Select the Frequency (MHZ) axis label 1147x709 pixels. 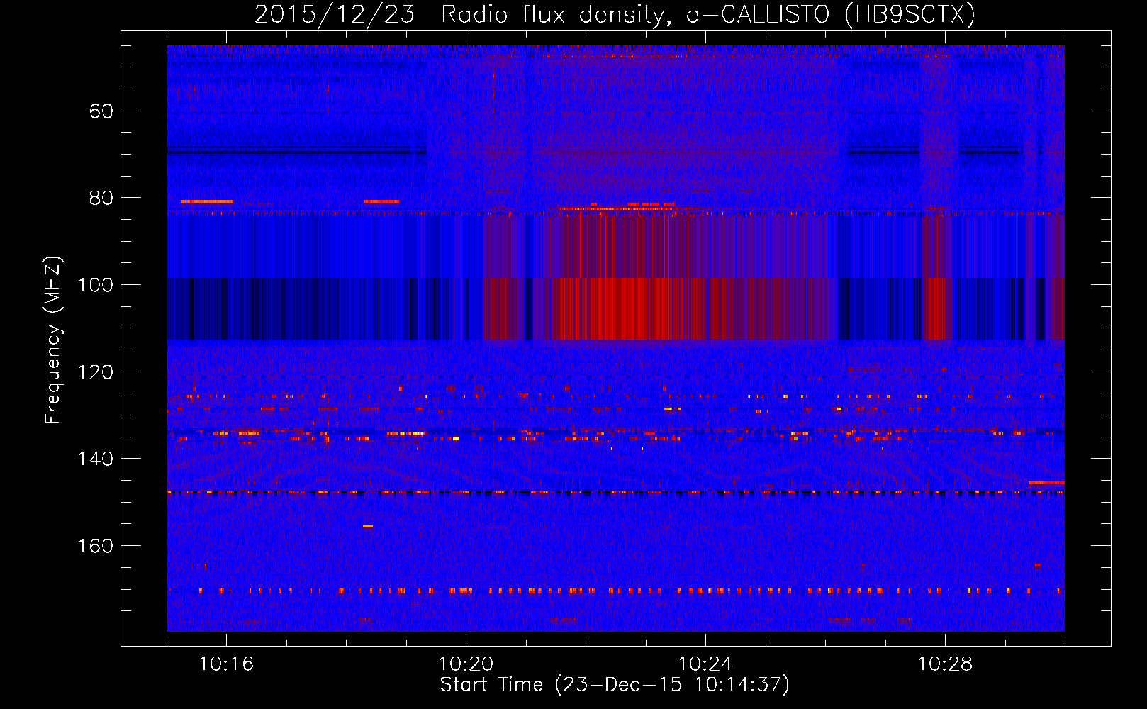[53, 340]
